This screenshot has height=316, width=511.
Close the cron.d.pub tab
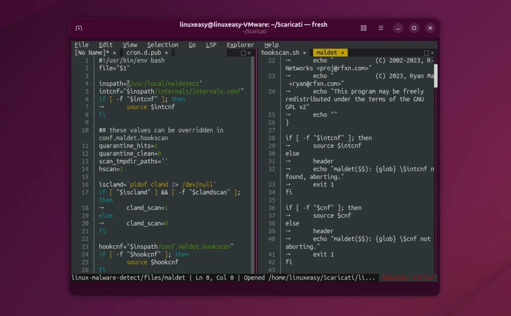click(x=166, y=52)
